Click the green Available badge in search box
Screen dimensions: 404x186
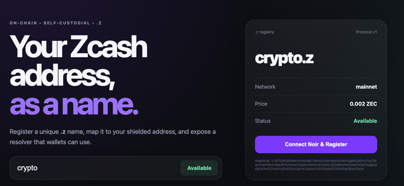coord(199,168)
